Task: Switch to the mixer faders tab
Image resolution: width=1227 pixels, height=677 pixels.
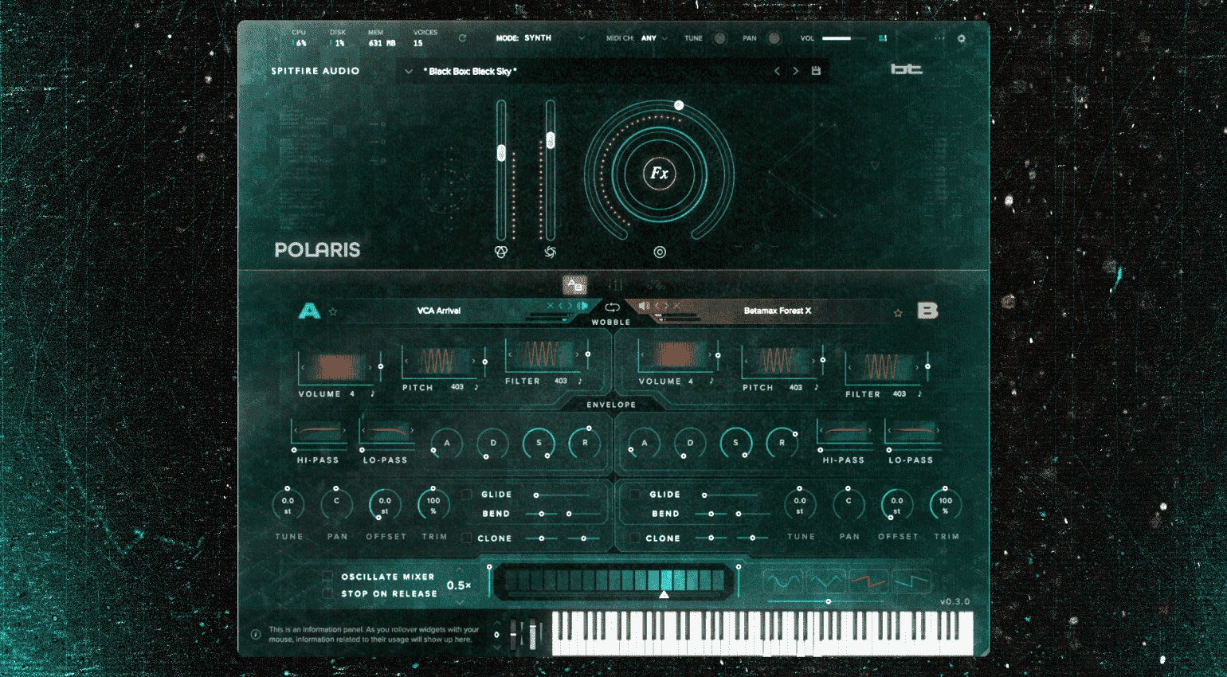Action: tap(615, 284)
